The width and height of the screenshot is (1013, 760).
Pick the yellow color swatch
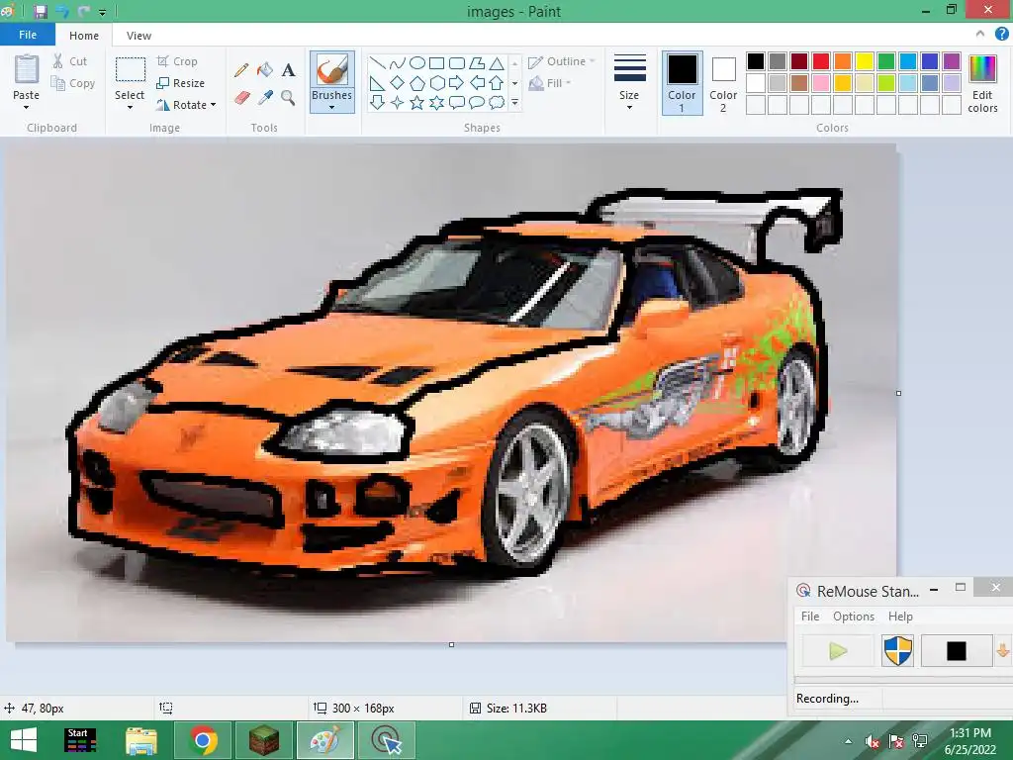point(865,61)
